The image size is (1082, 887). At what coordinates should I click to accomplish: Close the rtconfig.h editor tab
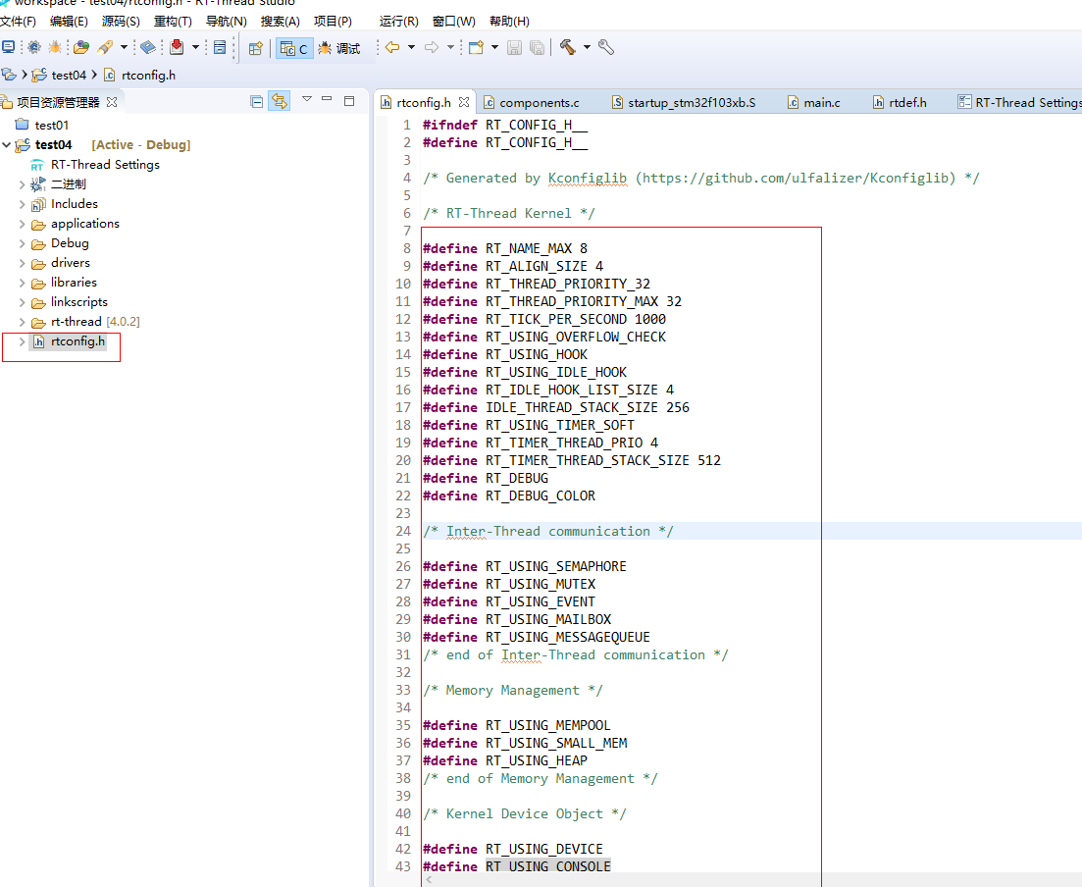[x=464, y=102]
